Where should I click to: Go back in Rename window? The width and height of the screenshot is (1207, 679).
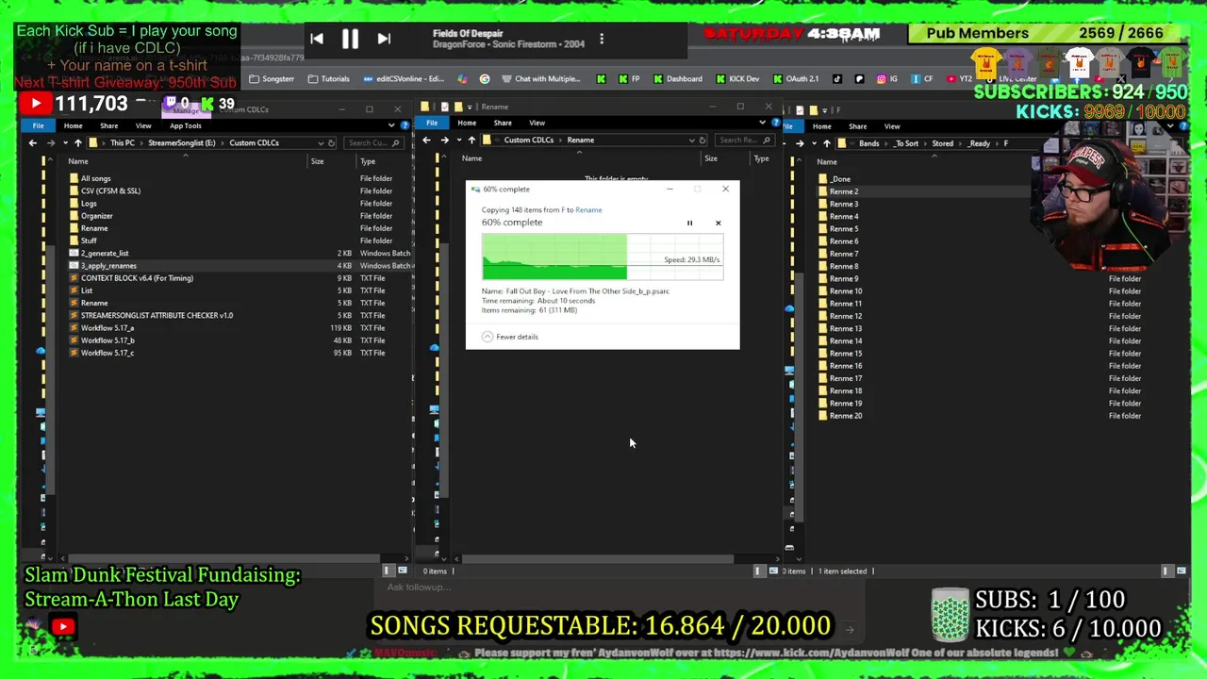[426, 141]
